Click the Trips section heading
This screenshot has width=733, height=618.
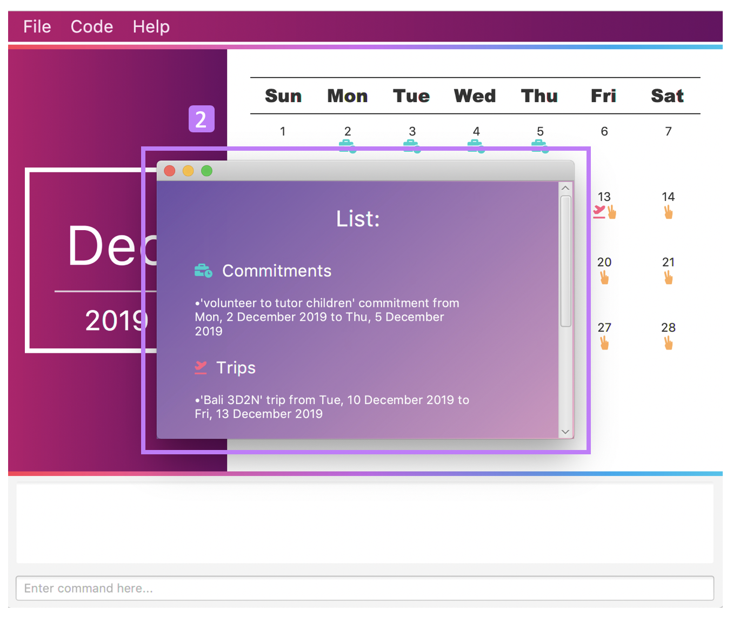tap(236, 368)
